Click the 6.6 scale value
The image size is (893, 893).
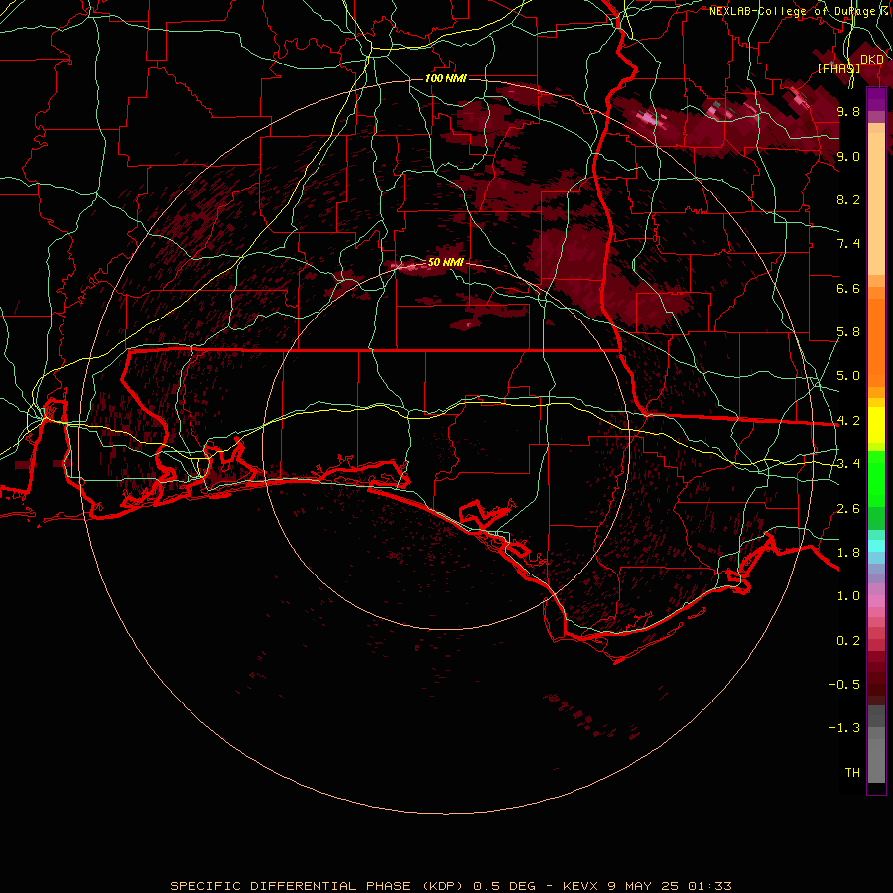(848, 288)
